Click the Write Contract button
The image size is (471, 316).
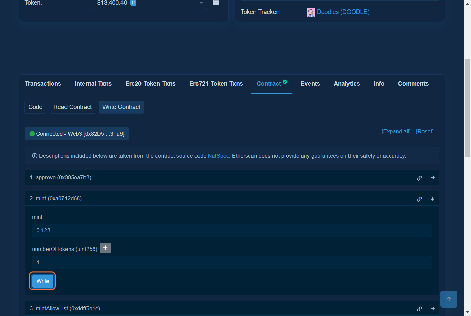coord(121,107)
